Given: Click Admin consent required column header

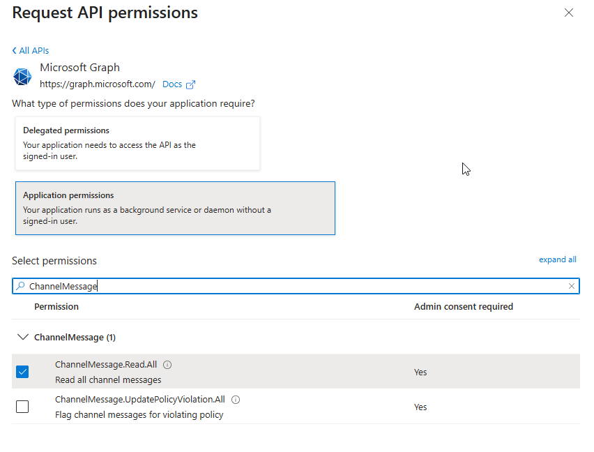Looking at the screenshot, I should (x=463, y=307).
